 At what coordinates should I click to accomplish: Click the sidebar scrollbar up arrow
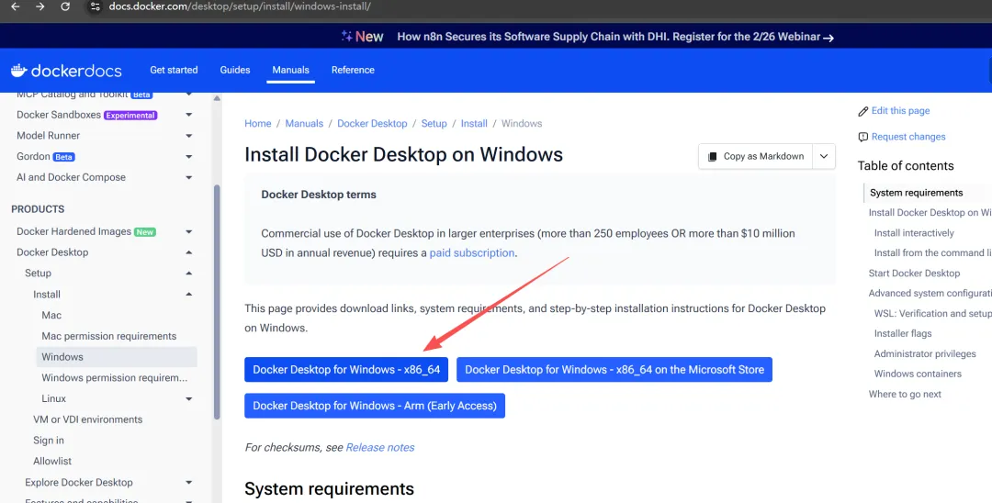(217, 98)
